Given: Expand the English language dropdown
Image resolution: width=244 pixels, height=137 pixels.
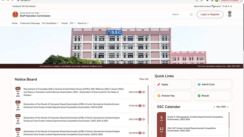Looking at the screenshot, I should (x=219, y=6).
